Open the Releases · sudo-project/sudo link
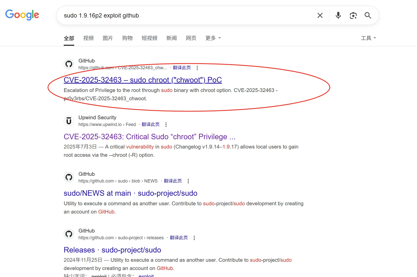 [x=112, y=250]
